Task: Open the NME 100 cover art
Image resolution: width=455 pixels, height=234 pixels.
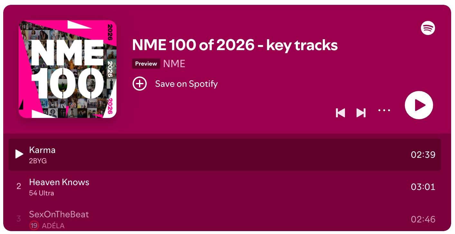Action: click(67, 69)
